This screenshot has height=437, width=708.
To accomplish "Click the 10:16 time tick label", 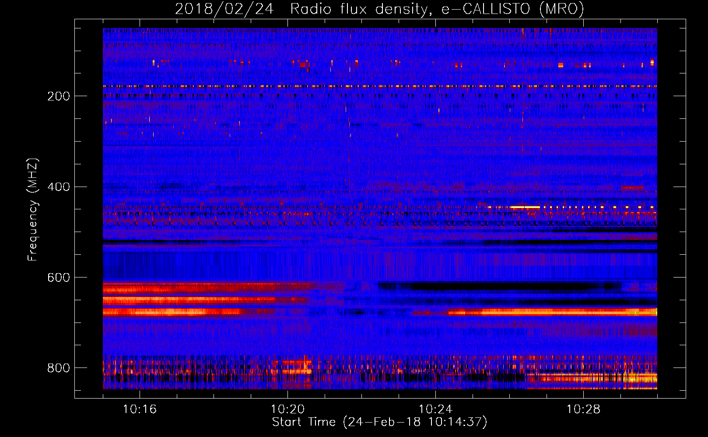I will 140,409.
